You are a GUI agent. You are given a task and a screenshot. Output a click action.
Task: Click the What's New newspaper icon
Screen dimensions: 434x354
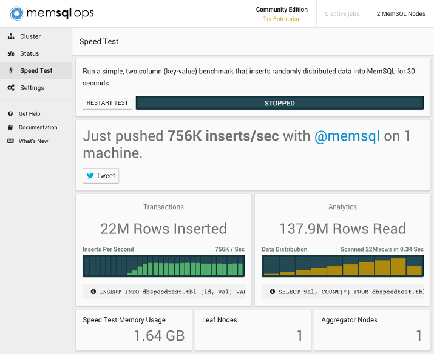[10, 141]
